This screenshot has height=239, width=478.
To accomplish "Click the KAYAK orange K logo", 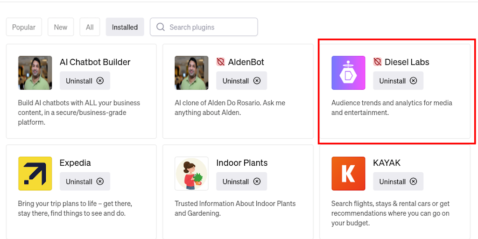I will (x=348, y=174).
